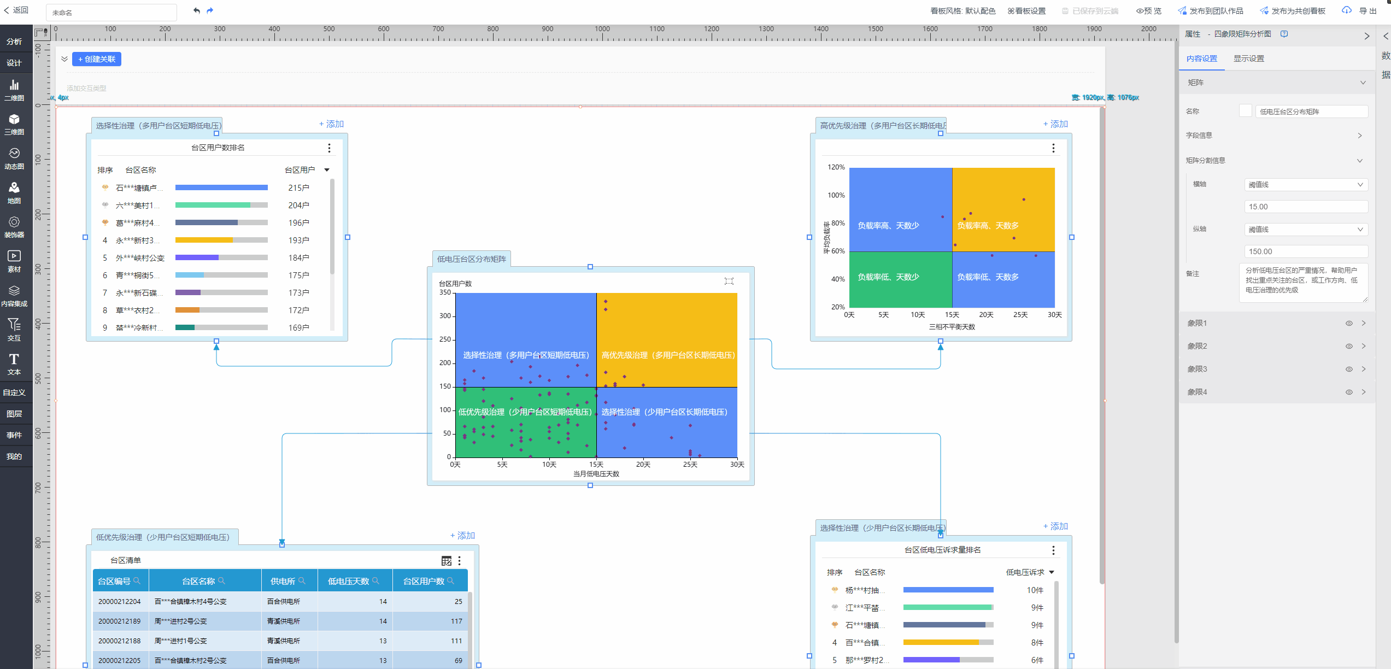Click the 创建关联 button
1391x669 pixels.
(x=97, y=59)
